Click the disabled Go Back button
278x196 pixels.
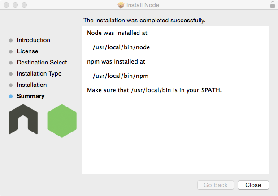pos(216,185)
